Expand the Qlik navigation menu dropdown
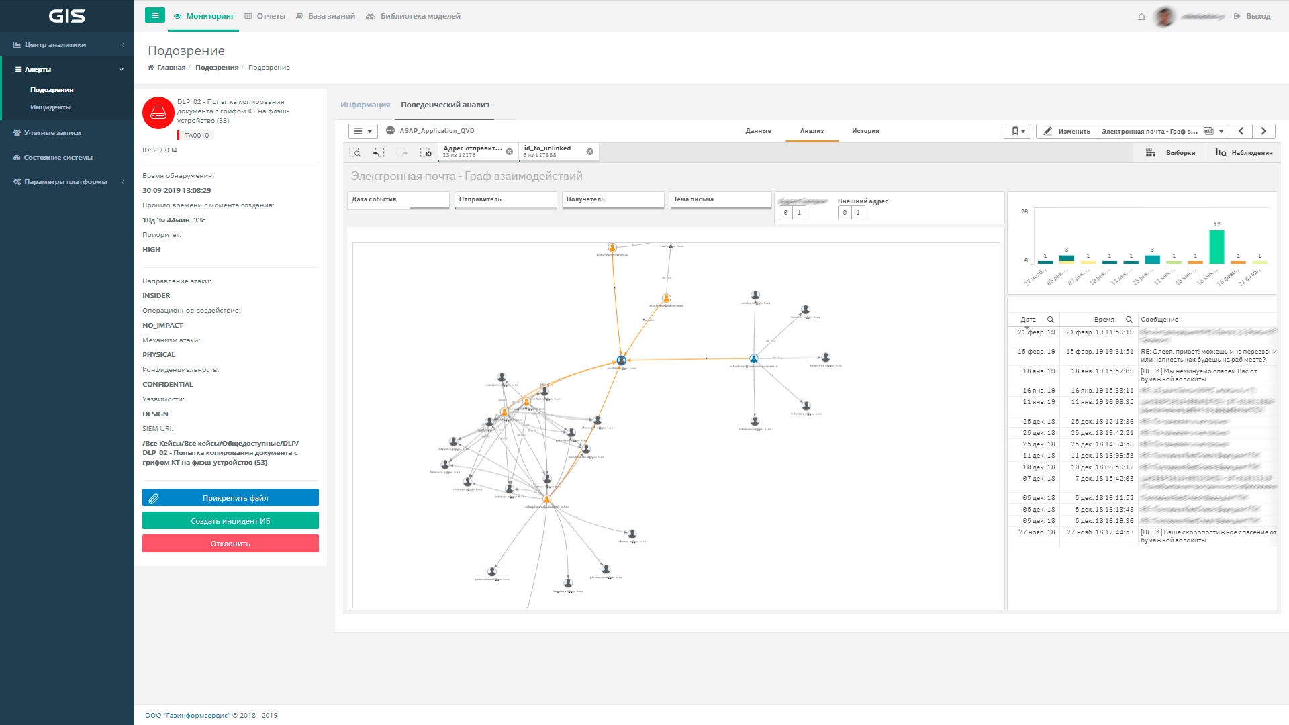 [x=363, y=132]
